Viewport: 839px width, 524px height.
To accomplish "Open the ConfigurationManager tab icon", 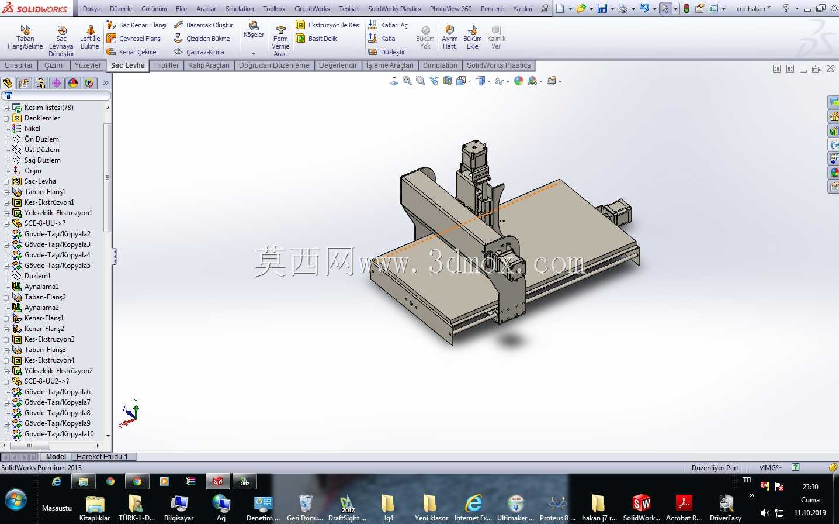I will (40, 83).
